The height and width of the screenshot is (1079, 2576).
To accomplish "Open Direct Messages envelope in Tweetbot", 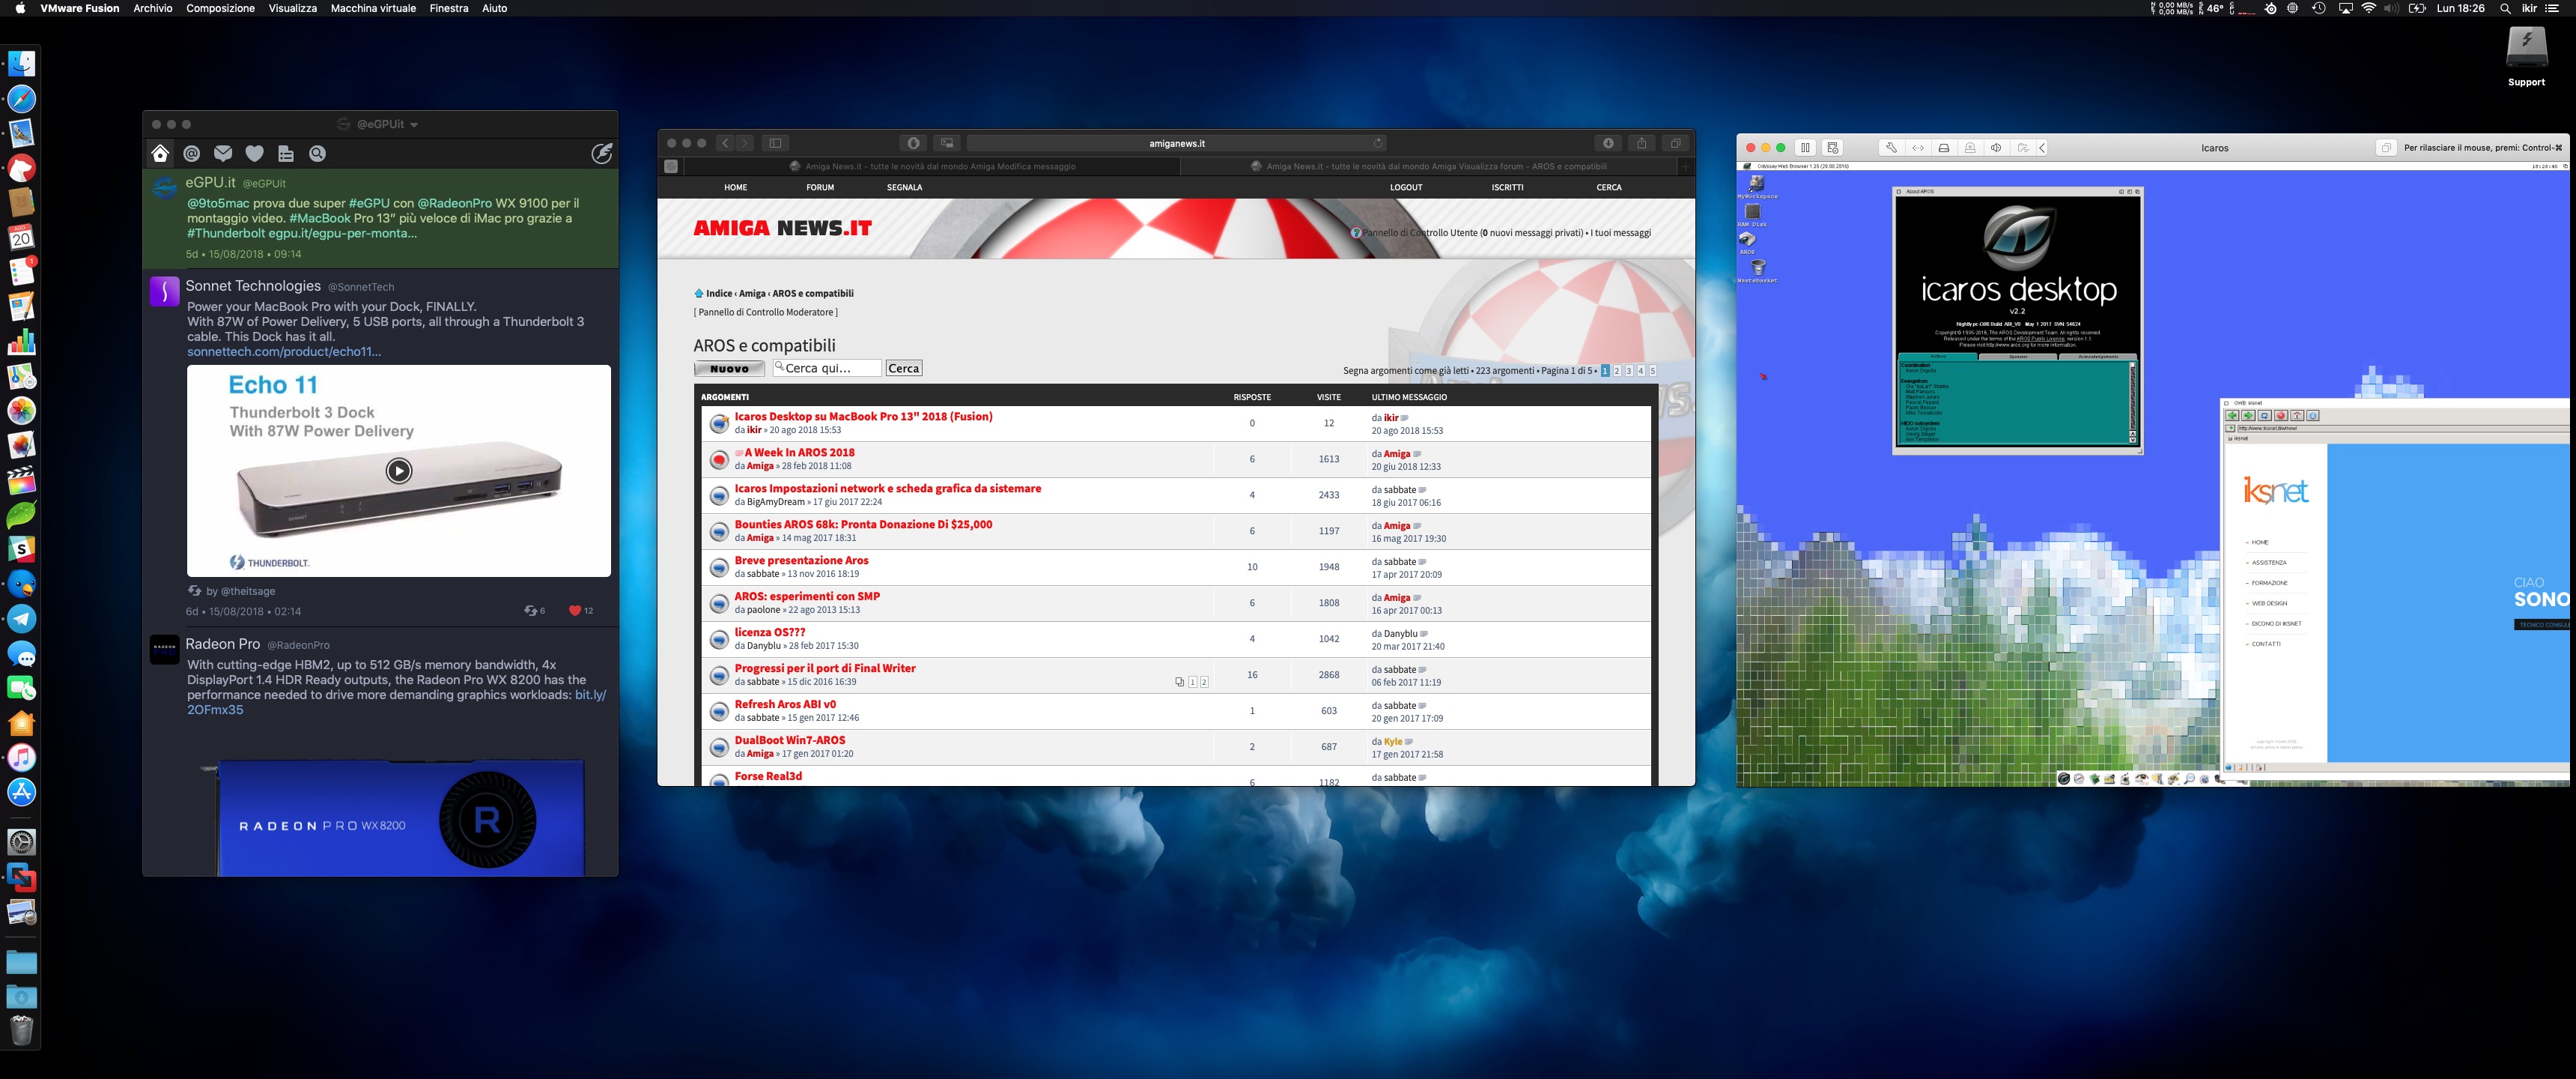I will [223, 153].
